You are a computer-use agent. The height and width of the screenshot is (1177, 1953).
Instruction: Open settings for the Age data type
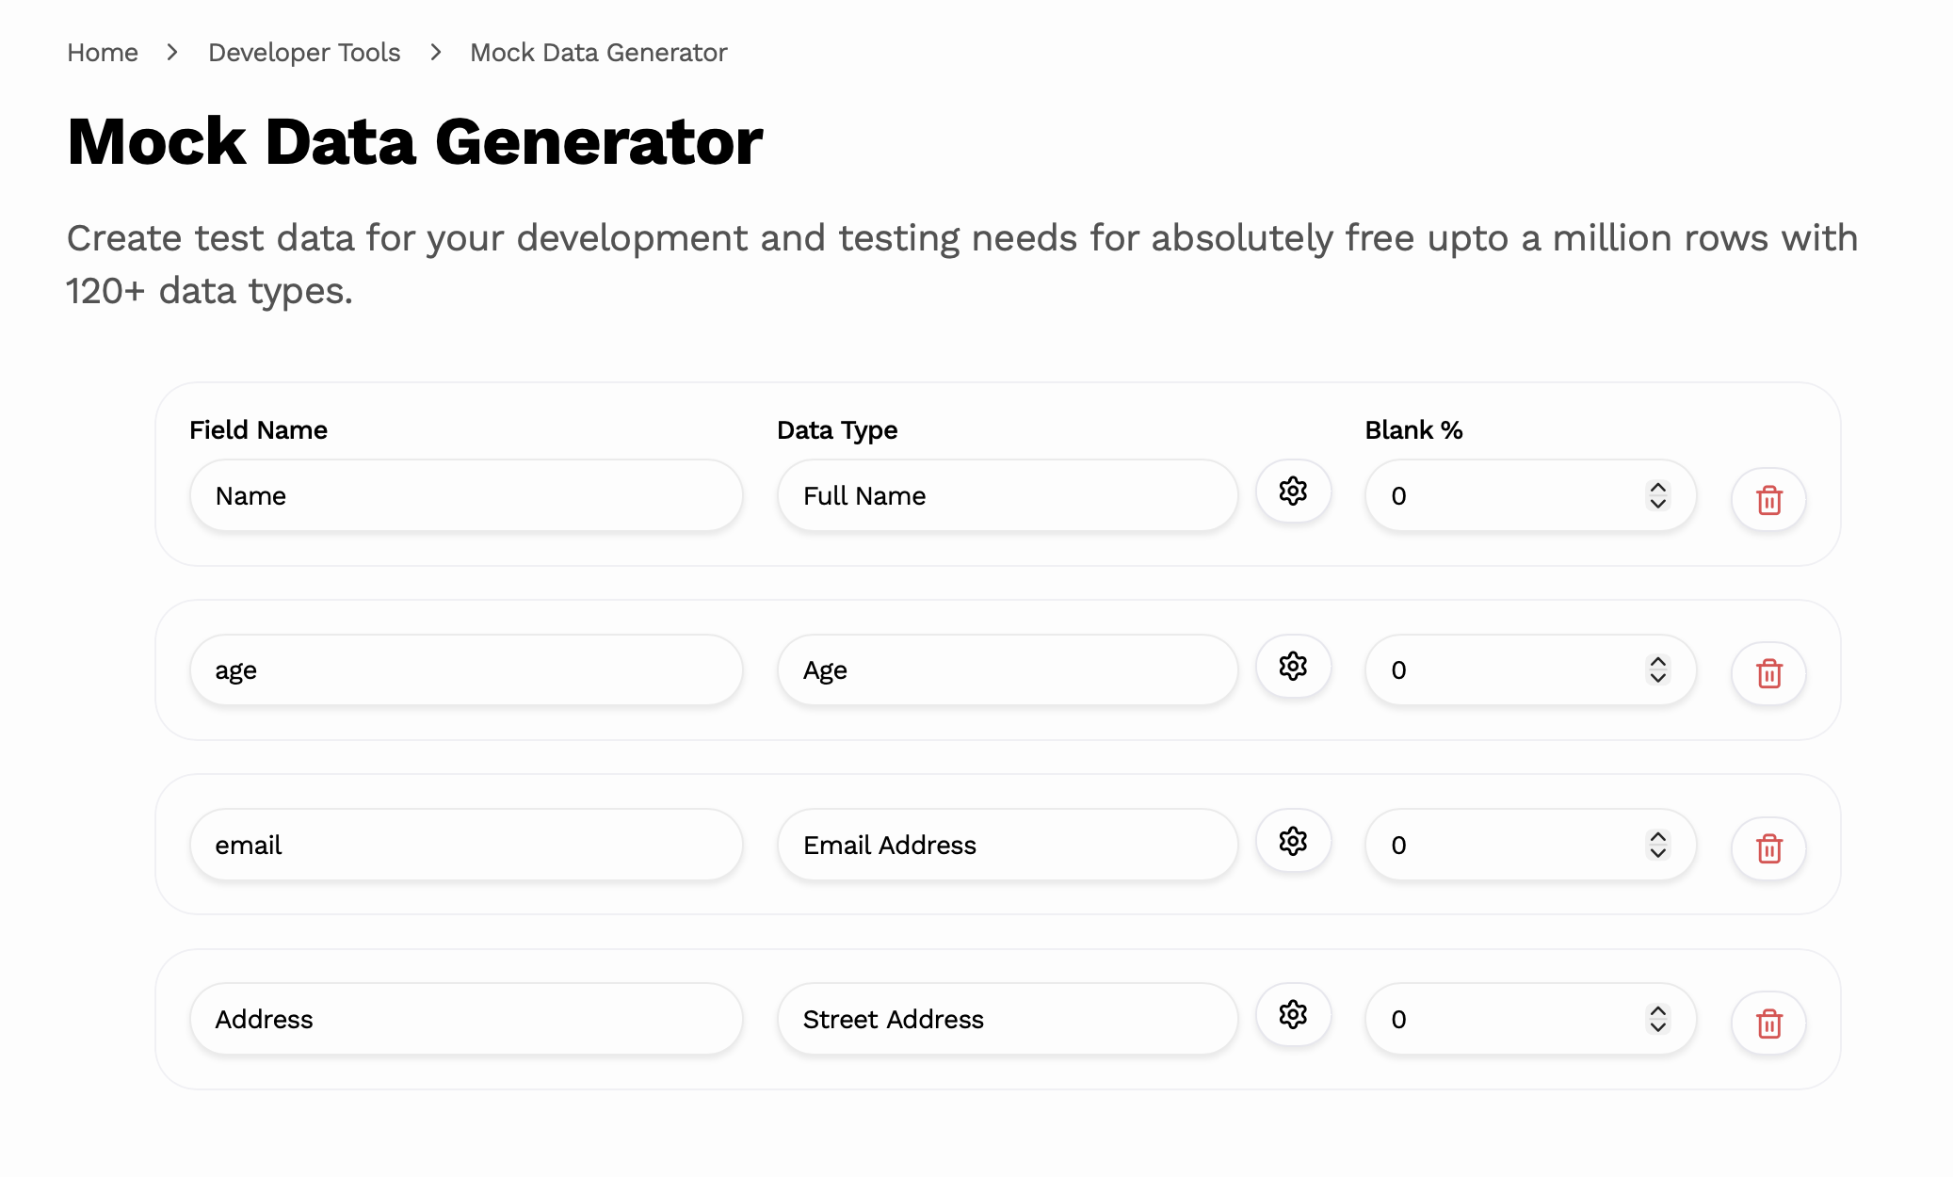pyautogui.click(x=1293, y=666)
